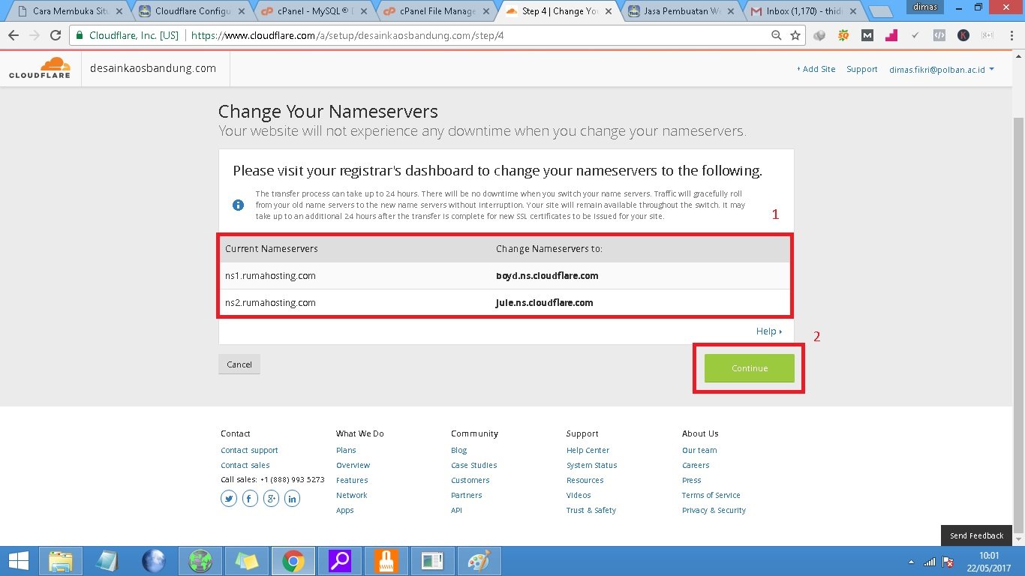
Task: Open the Add Site link
Action: point(816,69)
